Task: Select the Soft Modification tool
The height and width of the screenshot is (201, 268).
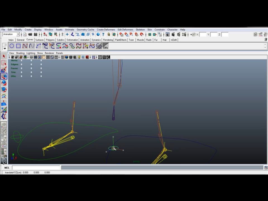Action: pyautogui.click(x=4, y=103)
